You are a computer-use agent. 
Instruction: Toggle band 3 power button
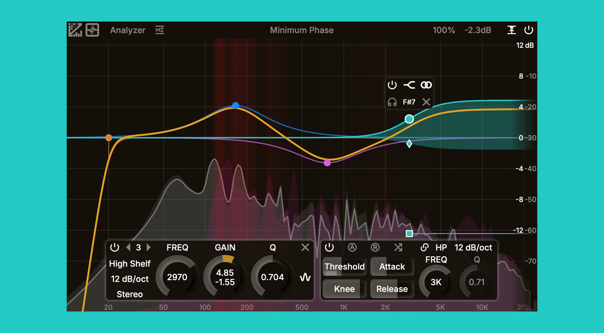pos(115,247)
